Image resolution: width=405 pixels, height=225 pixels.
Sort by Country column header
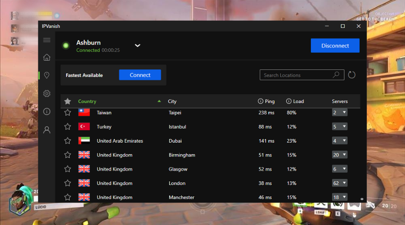87,101
